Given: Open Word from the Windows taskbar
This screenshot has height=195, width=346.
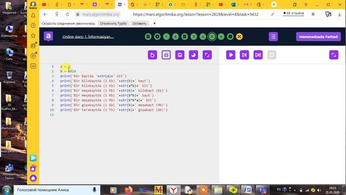Looking at the screenshot, I should pos(248,190).
